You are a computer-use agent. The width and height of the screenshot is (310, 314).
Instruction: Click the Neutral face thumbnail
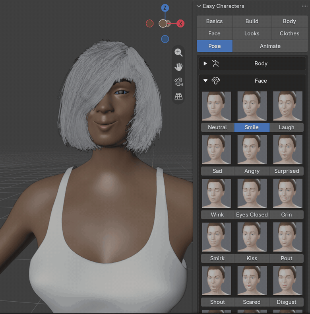(217, 106)
